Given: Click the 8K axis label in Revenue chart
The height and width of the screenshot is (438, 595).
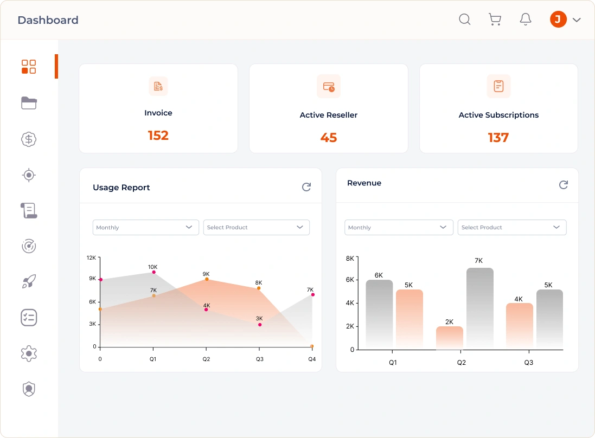Looking at the screenshot, I should (x=350, y=258).
